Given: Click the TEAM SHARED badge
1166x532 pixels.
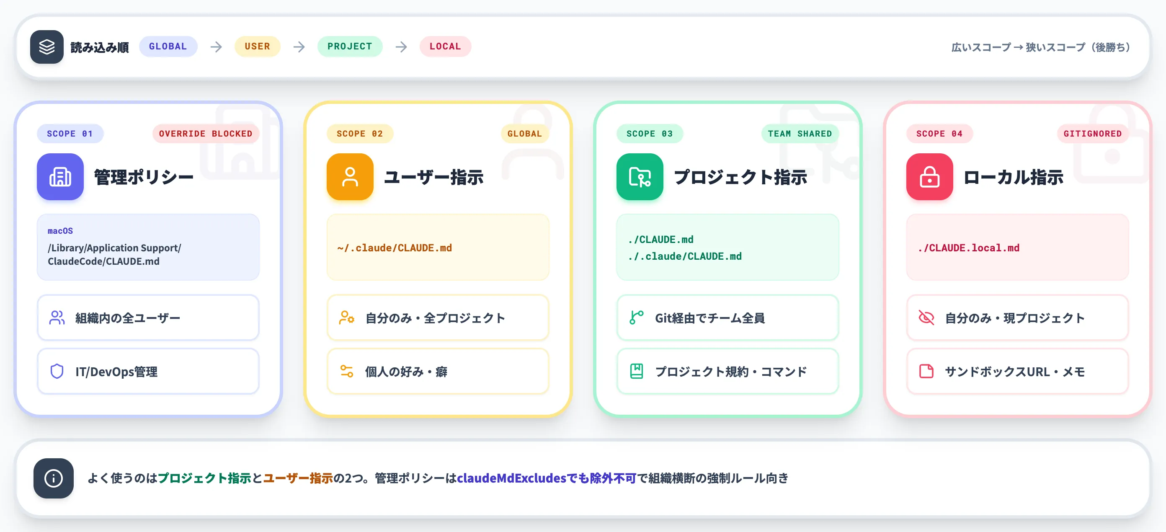Looking at the screenshot, I should [x=800, y=134].
